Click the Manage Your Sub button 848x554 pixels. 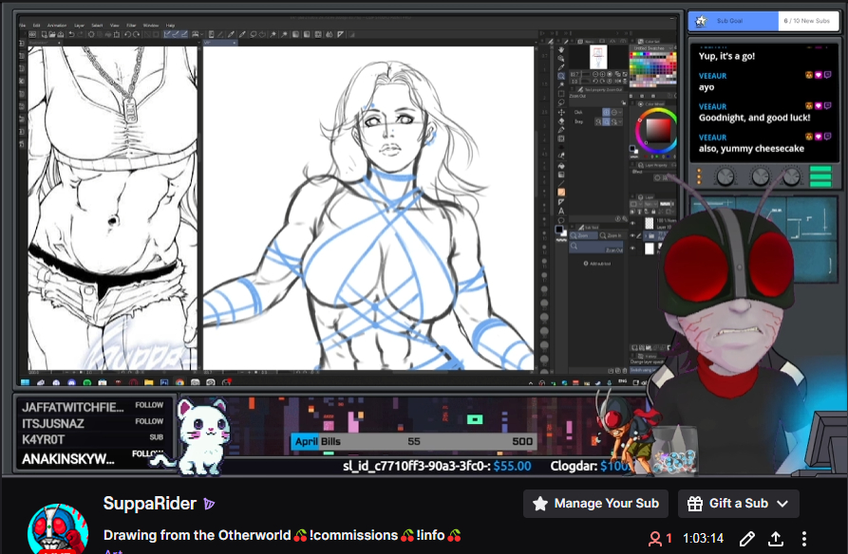(x=595, y=504)
